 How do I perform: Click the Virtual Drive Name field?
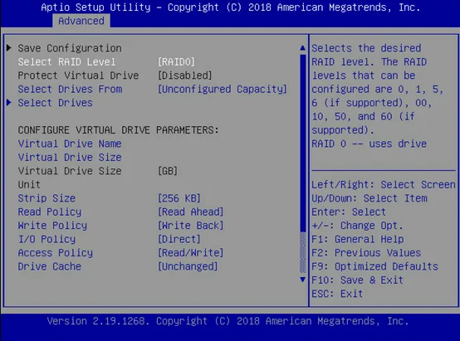point(70,144)
